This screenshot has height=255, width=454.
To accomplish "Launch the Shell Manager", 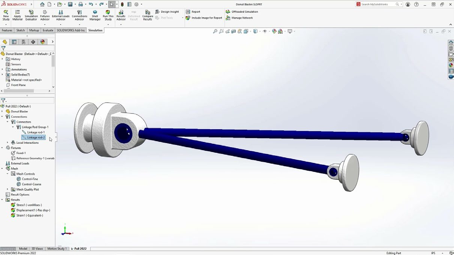I will point(95,15).
